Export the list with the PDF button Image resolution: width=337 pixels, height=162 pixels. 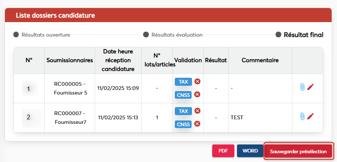(223, 151)
